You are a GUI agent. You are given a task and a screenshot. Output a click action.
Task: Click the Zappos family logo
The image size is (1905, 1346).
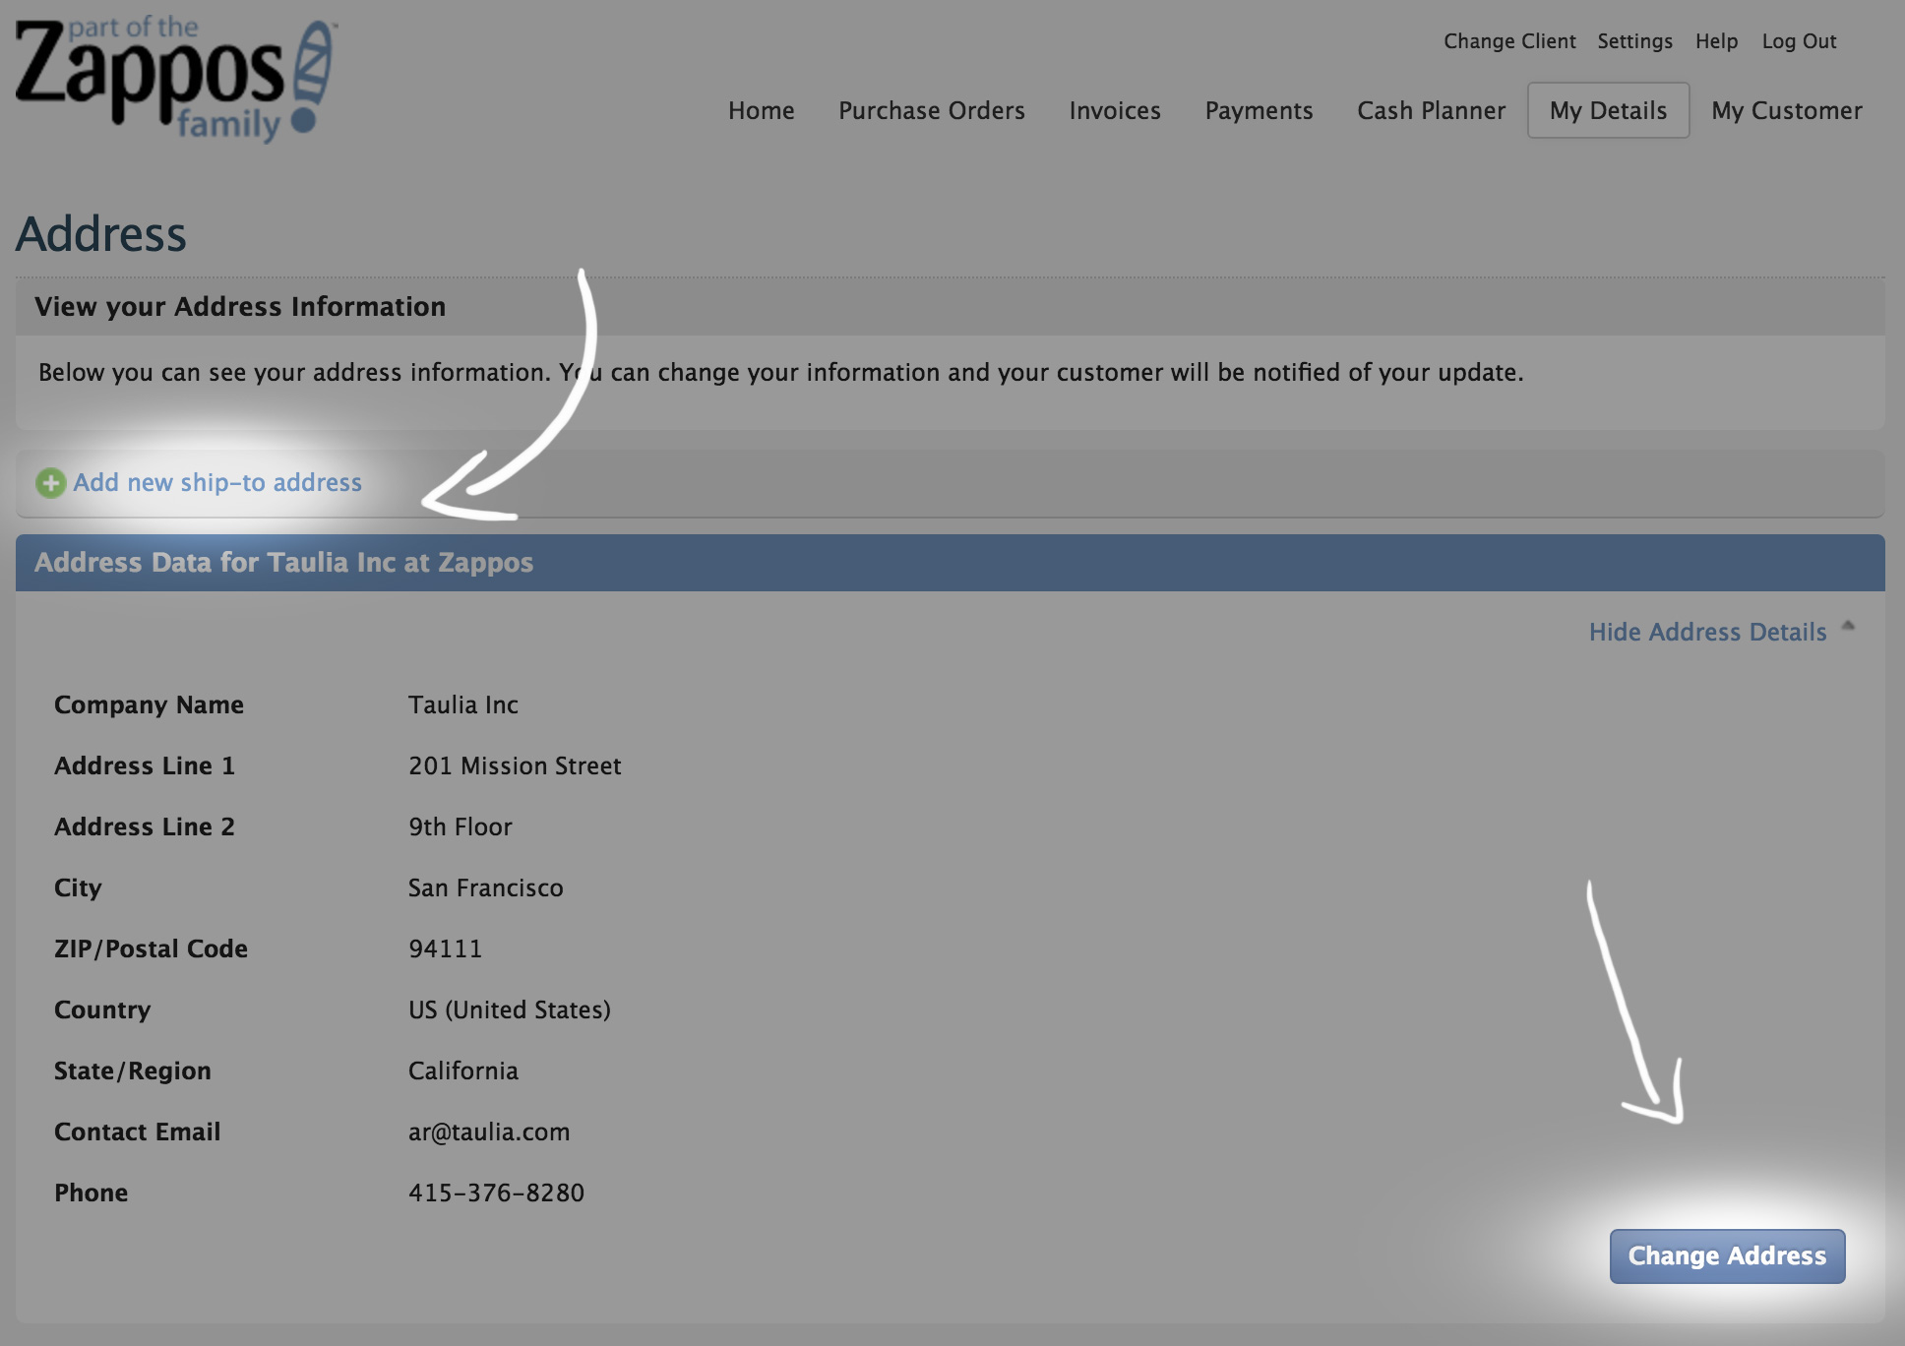[x=177, y=81]
